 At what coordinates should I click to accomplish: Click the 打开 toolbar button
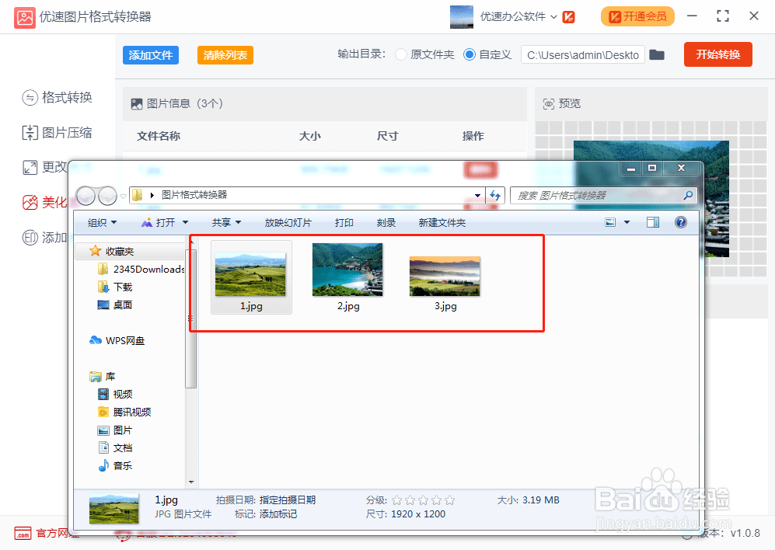pyautogui.click(x=159, y=222)
